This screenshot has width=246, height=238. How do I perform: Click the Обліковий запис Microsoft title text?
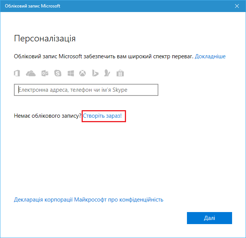coord(32,6)
